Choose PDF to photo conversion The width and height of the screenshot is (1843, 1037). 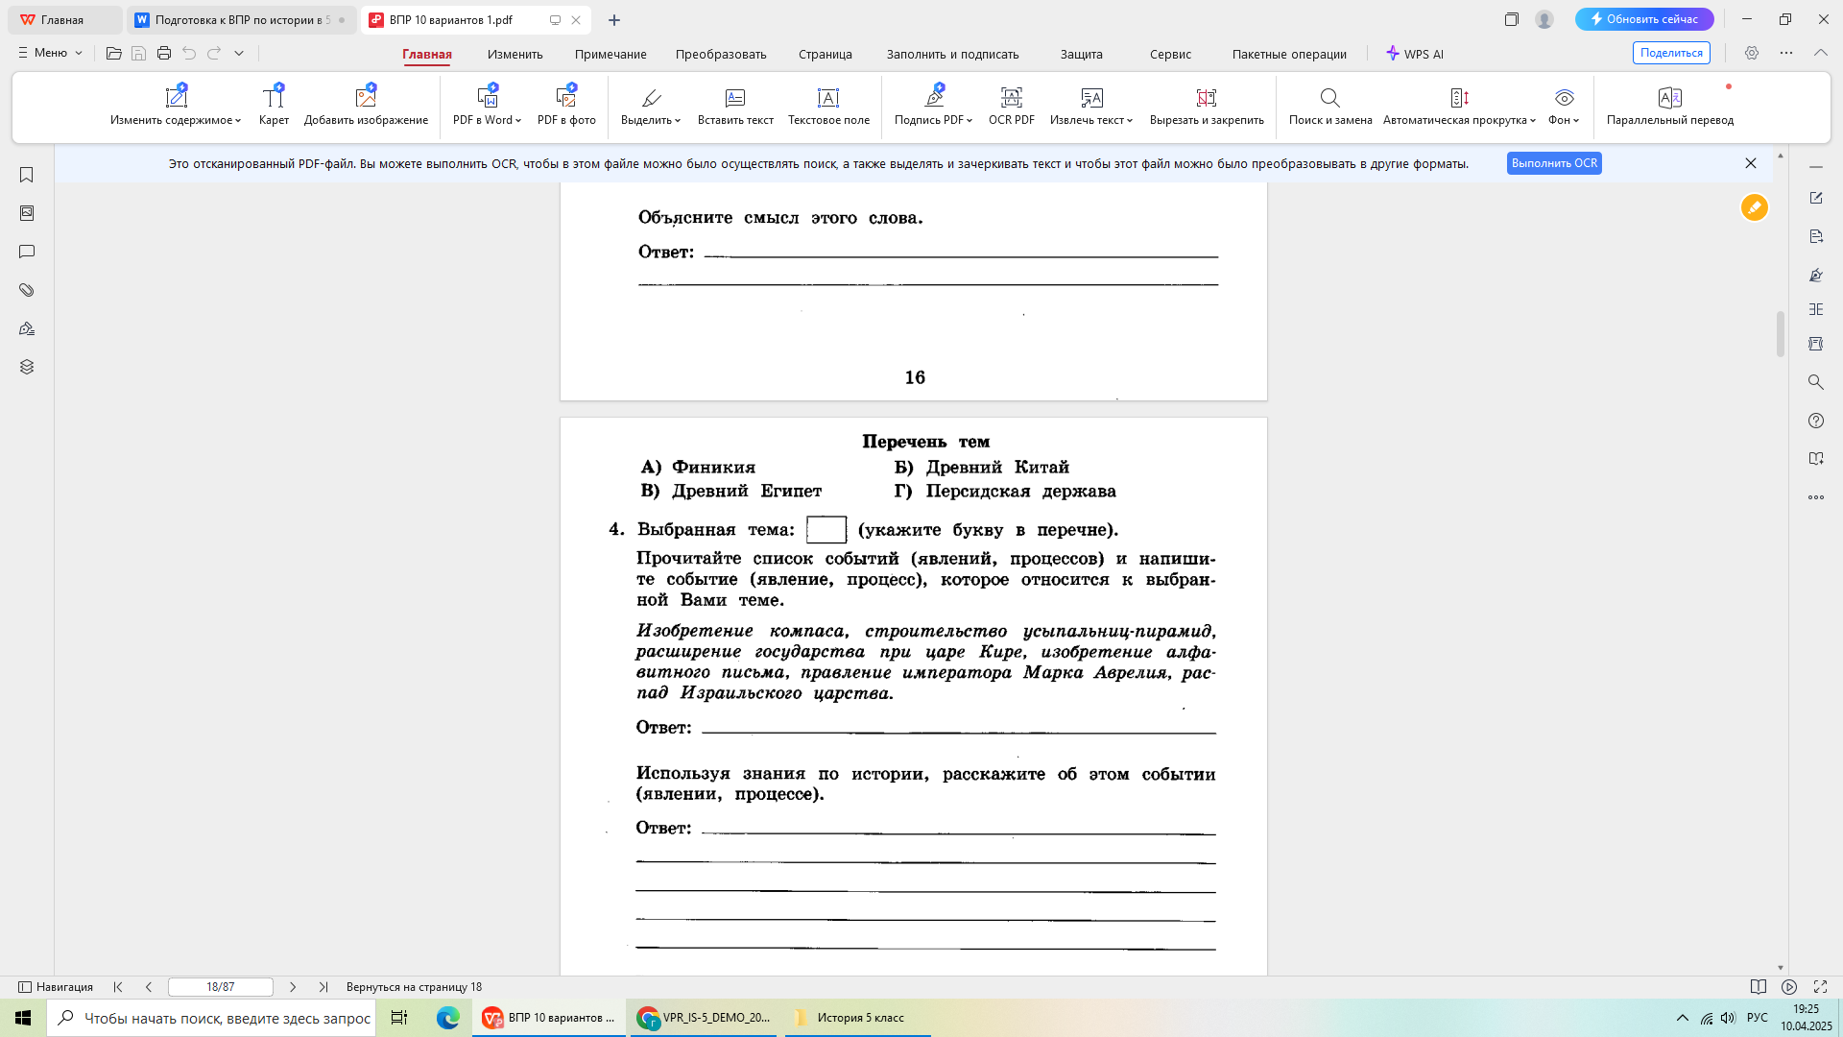click(566, 106)
